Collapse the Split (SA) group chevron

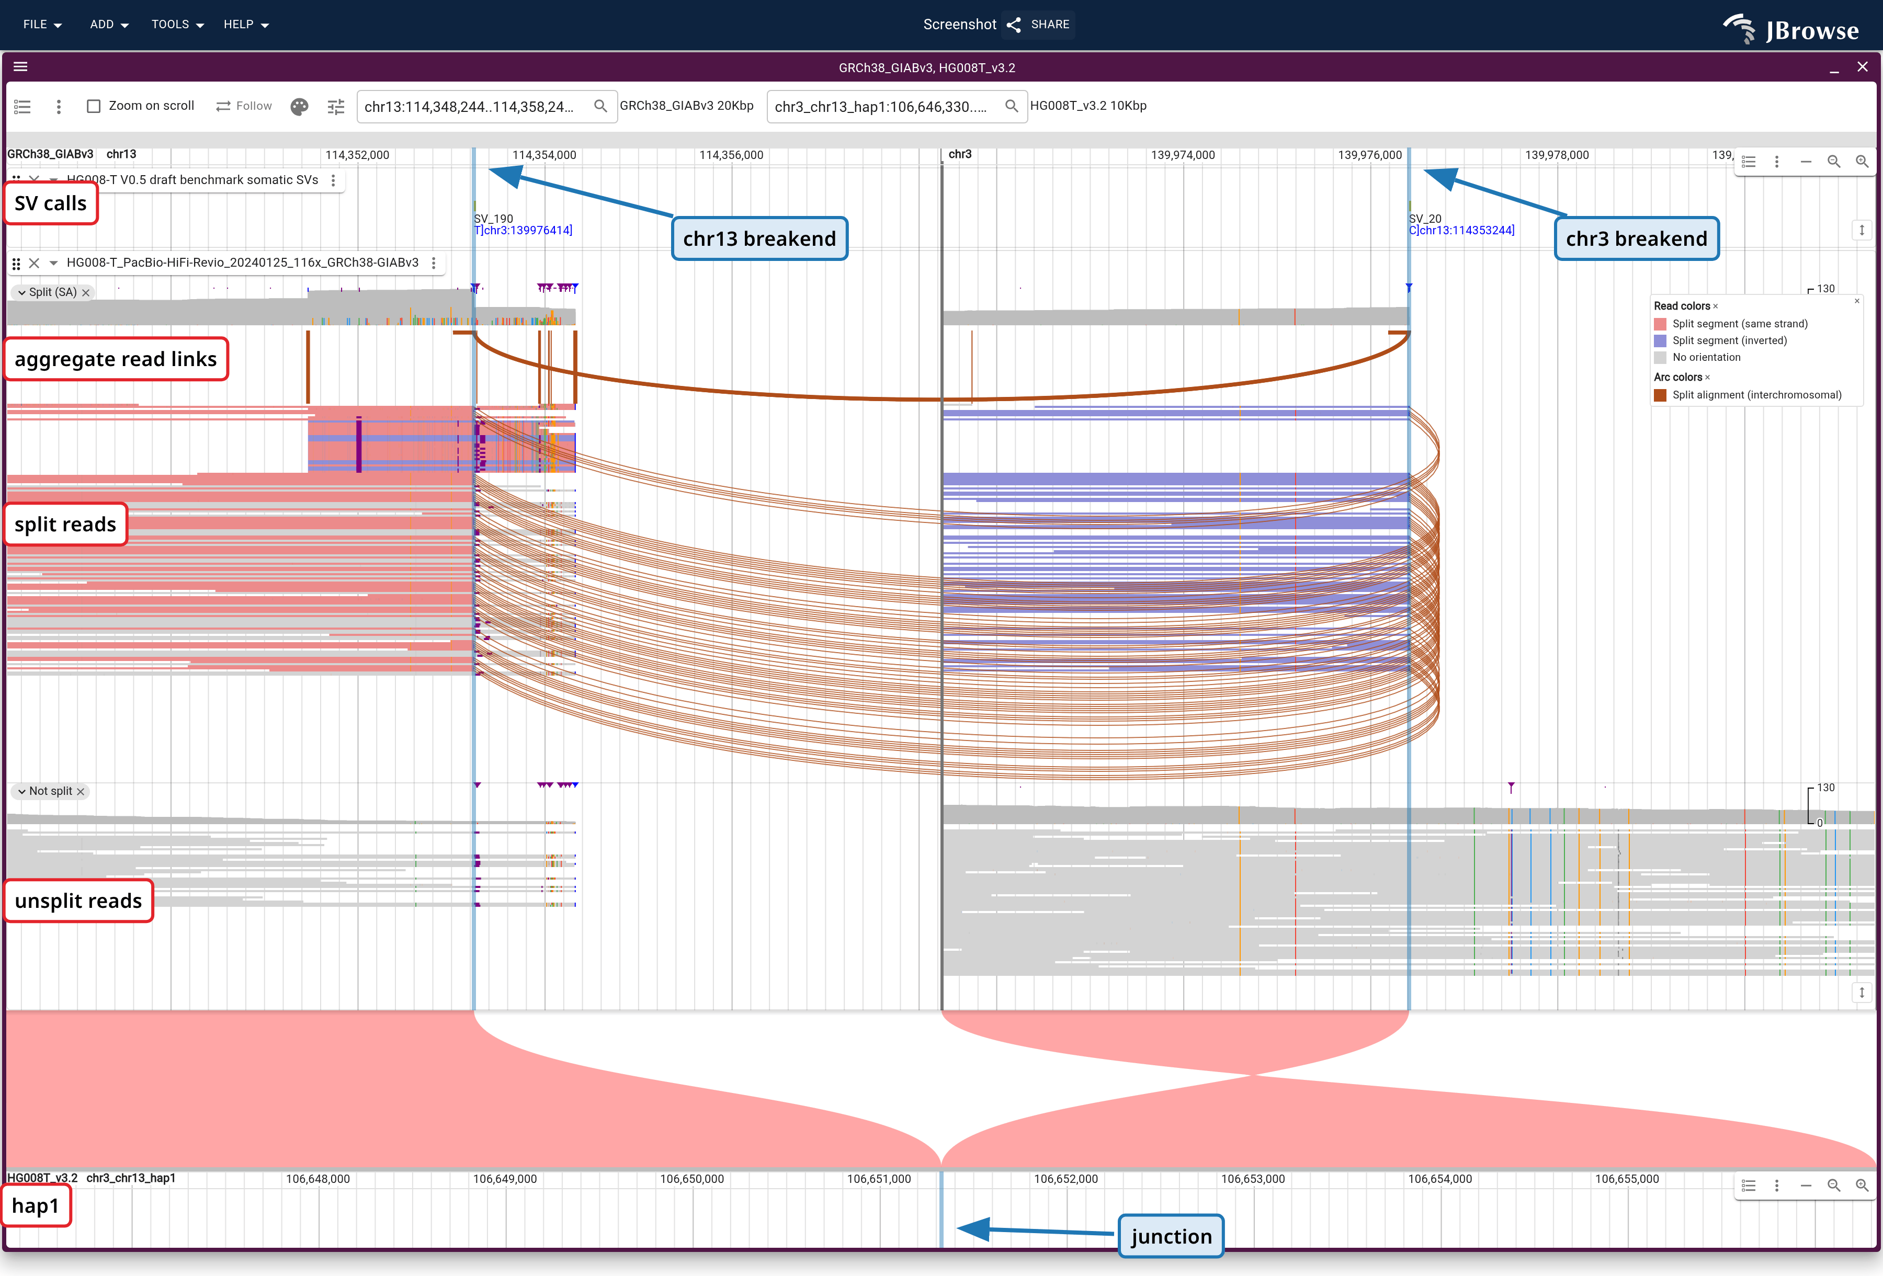(x=22, y=292)
